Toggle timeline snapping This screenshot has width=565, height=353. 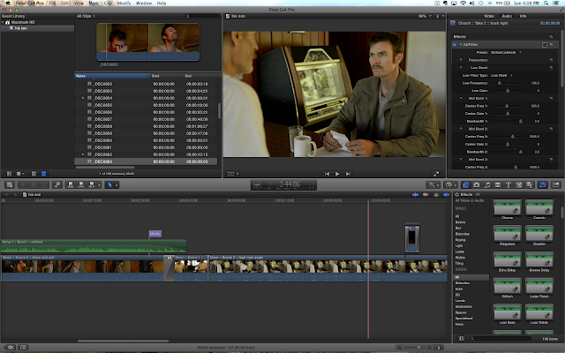pos(447,194)
